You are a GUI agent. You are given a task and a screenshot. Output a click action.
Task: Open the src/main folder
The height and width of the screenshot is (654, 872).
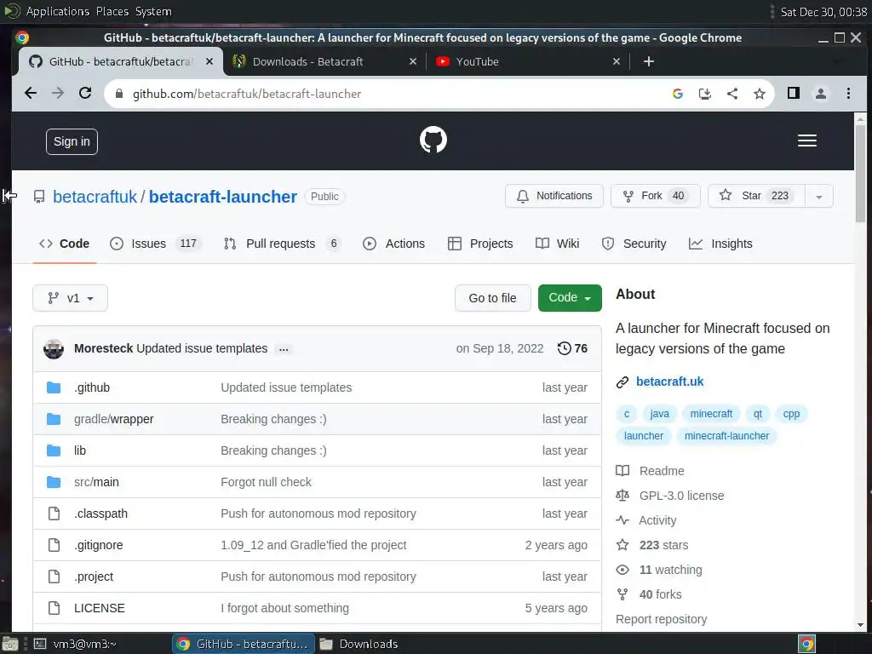coord(96,482)
